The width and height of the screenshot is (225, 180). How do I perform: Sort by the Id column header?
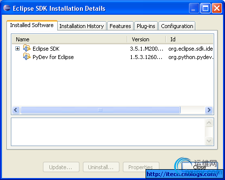click(x=189, y=39)
